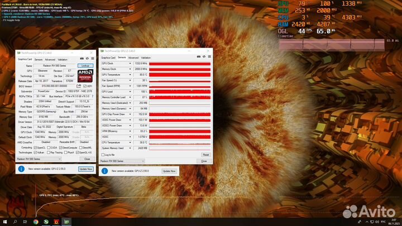Click Bus Interface question mark icon

[x=93, y=97]
